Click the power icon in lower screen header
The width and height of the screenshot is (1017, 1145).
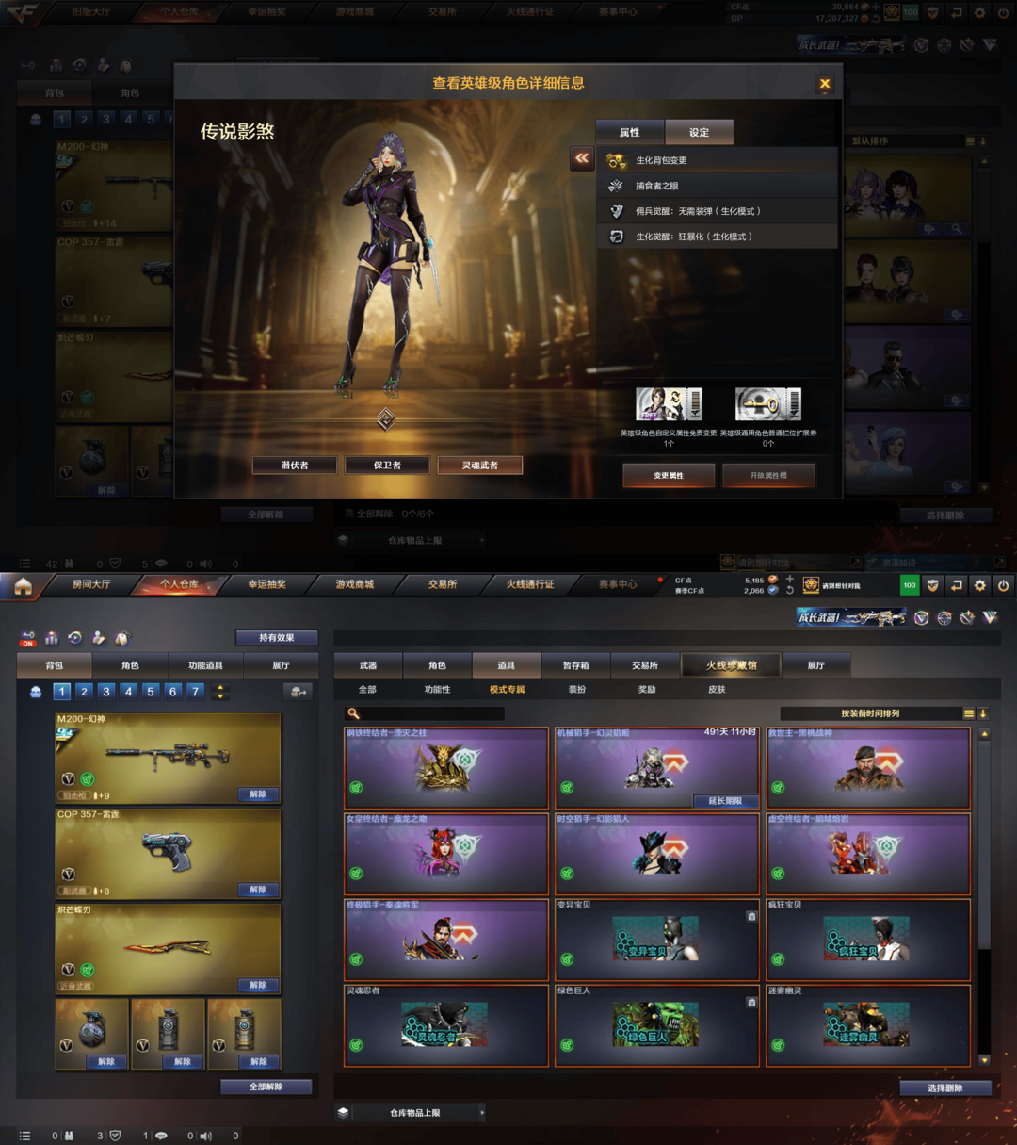click(1003, 585)
